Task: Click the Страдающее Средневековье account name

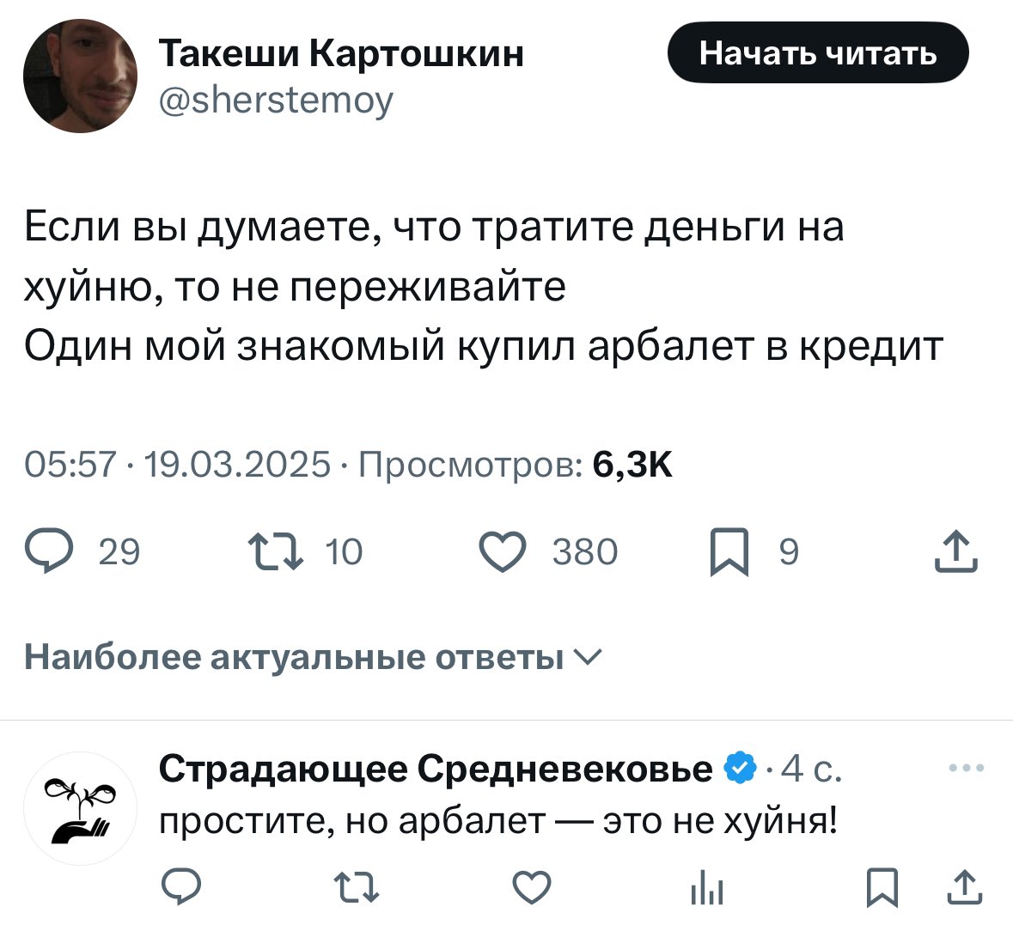Action: click(436, 768)
